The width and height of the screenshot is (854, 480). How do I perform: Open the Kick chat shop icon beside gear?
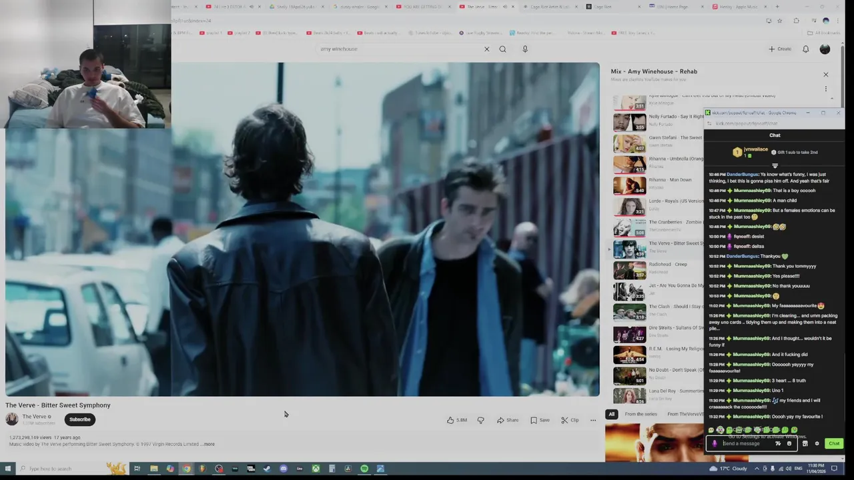[805, 443]
